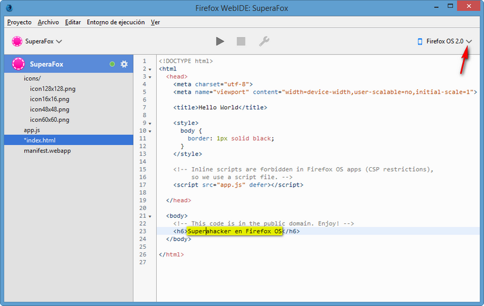This screenshot has height=306, width=484.
Task: Open SuperaFox project settings gear
Action: 124,64
